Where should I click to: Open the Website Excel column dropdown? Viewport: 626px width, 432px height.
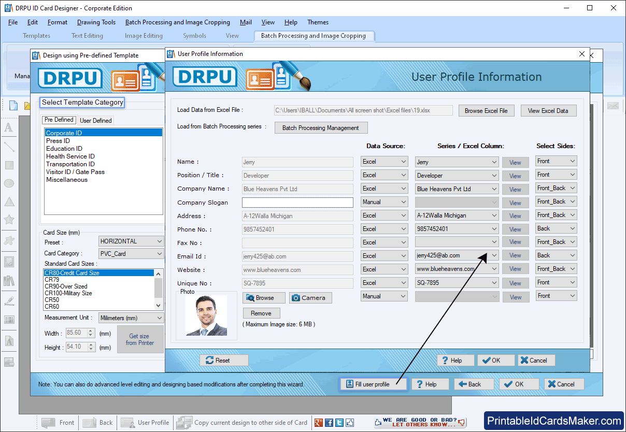(457, 269)
